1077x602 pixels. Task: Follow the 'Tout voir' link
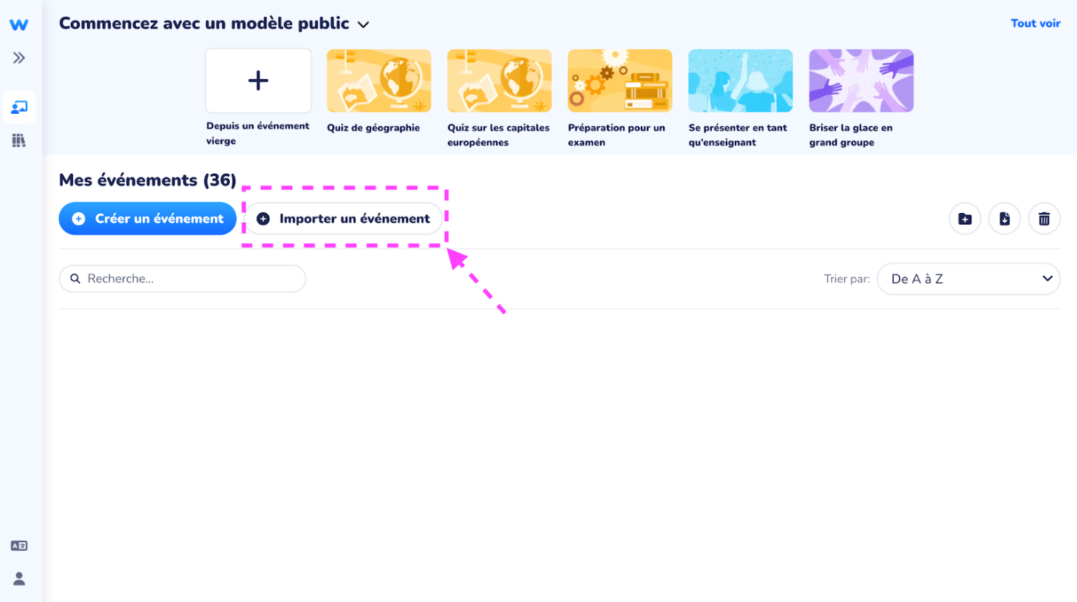[x=1036, y=24]
